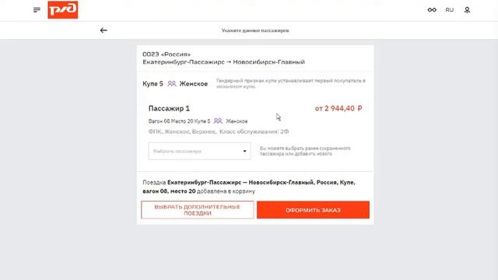Open the user profile icon

point(467,10)
